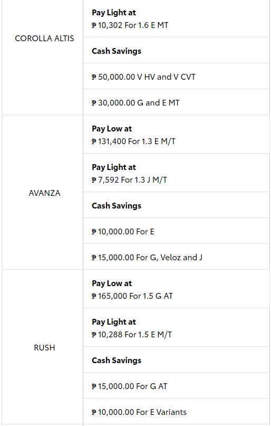Click ₱10,000.00 For E Variants row

[176, 411]
